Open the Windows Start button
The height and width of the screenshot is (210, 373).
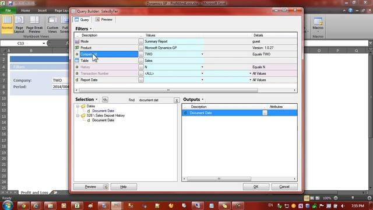point(8,205)
